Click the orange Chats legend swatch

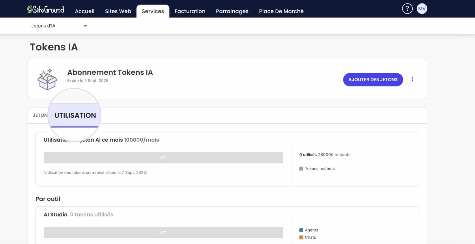[x=301, y=237]
